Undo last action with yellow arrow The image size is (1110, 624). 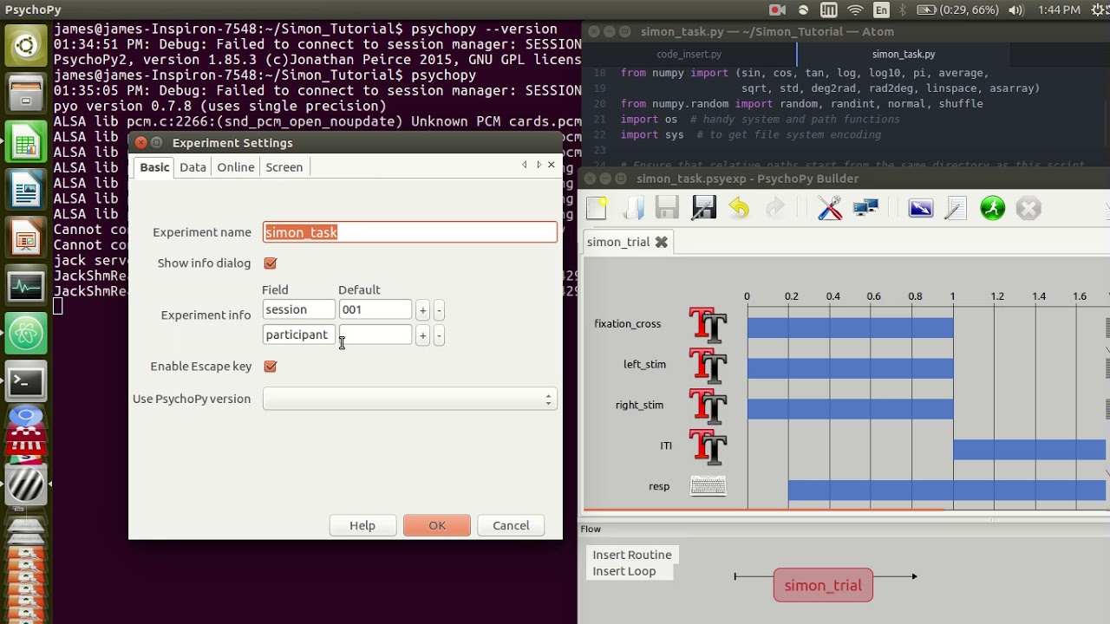point(739,208)
